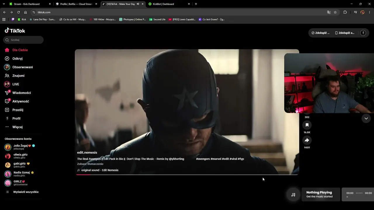Open the apps grid in bookmarks bar
Viewport: 374px width, 210px height.
pos(4,20)
